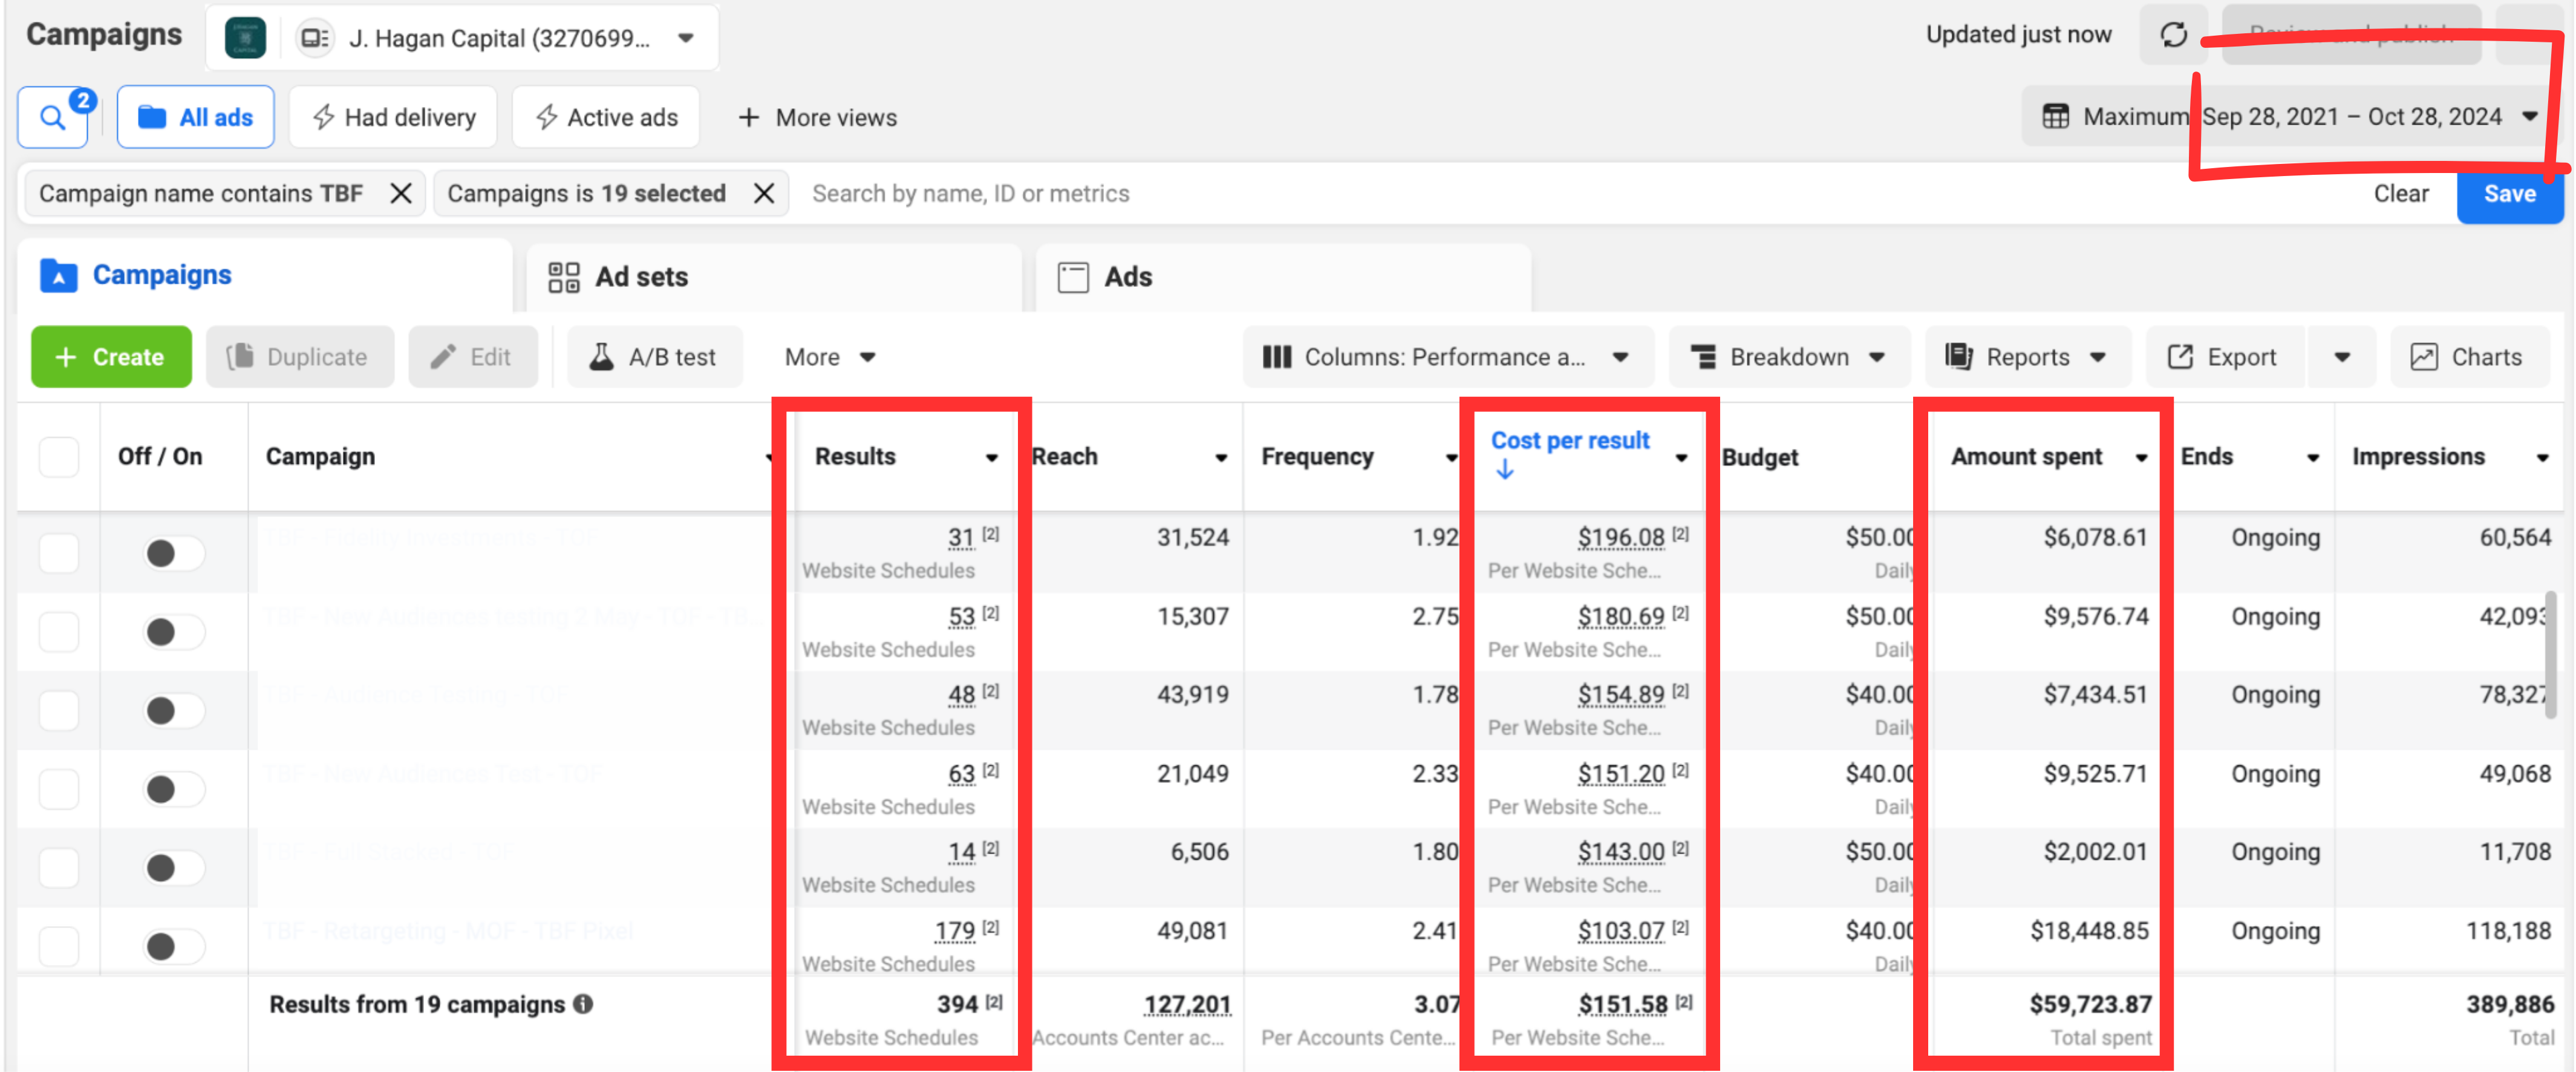
Task: Click the blue Save button
Action: pyautogui.click(x=2509, y=194)
